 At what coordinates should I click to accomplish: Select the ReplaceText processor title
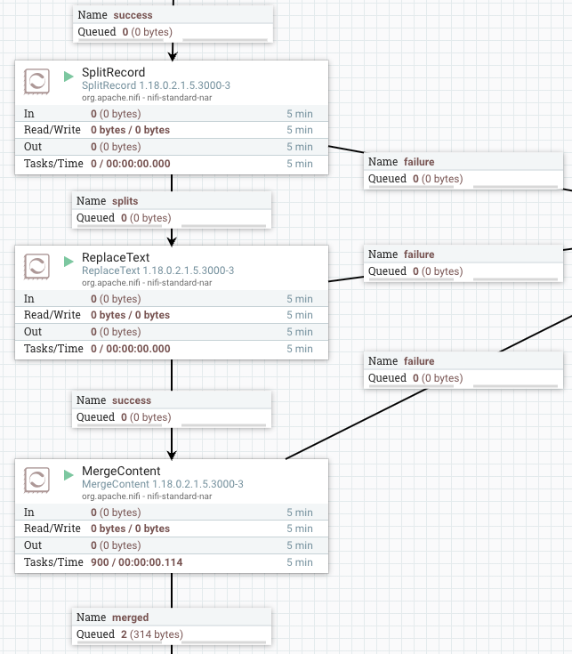tap(116, 257)
